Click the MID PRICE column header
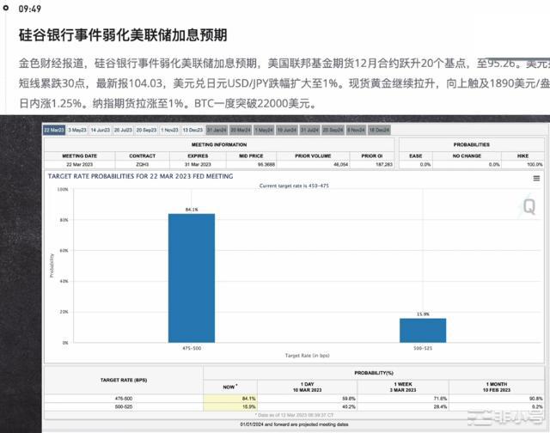The width and height of the screenshot is (550, 433). pos(251,156)
